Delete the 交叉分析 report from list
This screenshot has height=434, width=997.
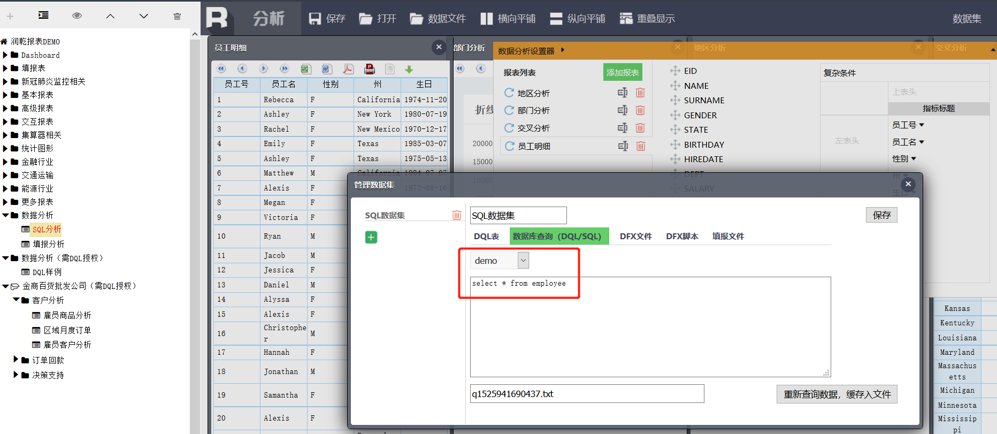pyautogui.click(x=640, y=128)
